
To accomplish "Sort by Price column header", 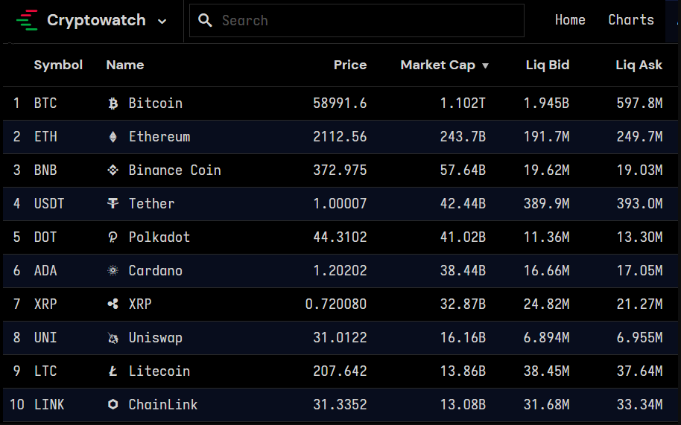I will click(x=350, y=65).
